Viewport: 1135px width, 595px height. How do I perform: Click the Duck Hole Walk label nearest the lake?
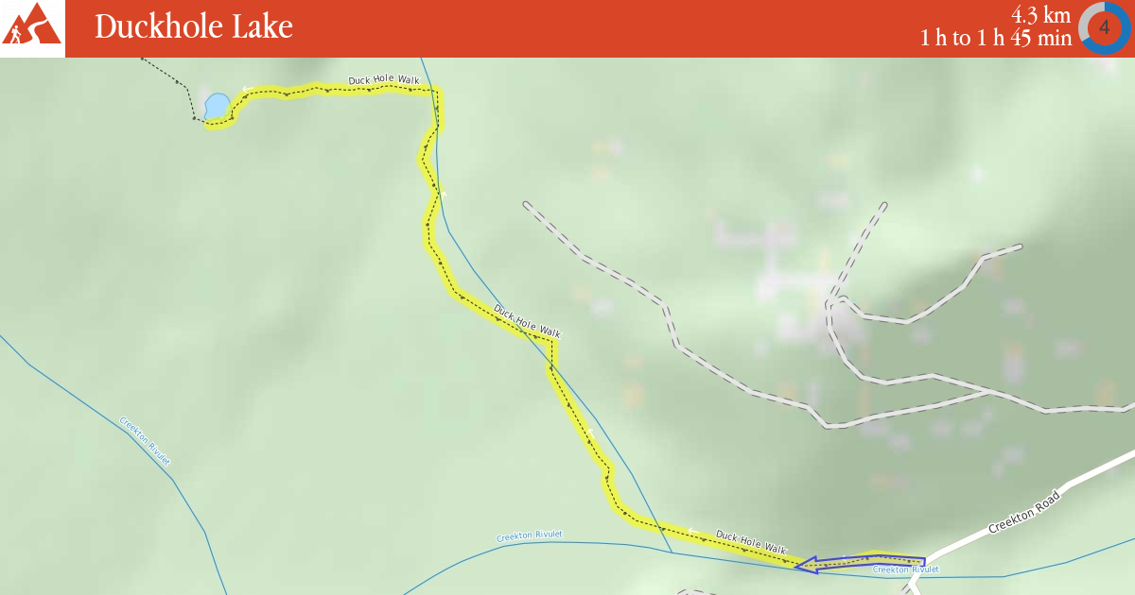click(x=383, y=80)
